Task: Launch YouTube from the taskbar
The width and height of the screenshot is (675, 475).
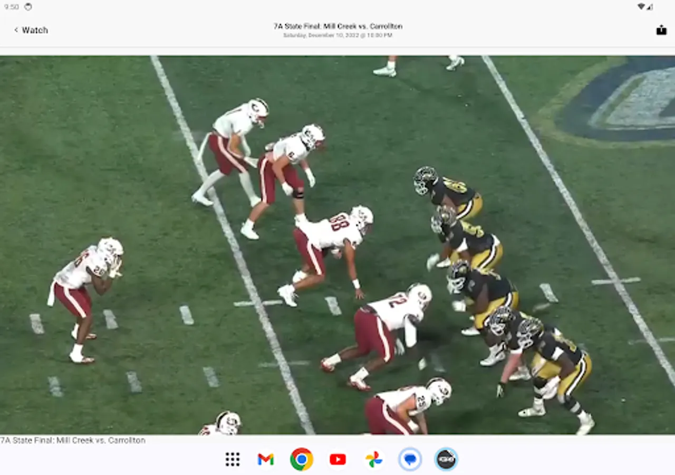Action: click(337, 459)
